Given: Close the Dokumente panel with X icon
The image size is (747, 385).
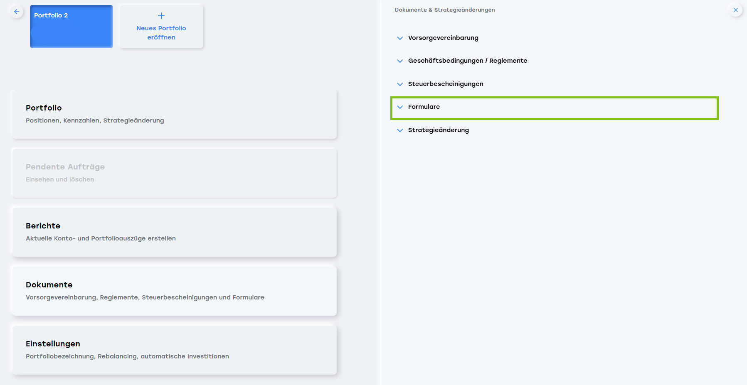Looking at the screenshot, I should [735, 10].
